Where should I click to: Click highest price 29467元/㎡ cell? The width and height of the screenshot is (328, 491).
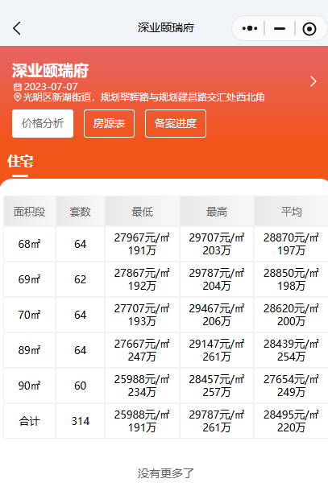pyautogui.click(x=217, y=315)
